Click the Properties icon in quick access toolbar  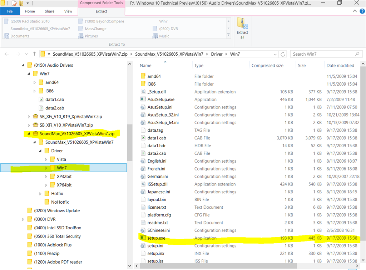[14, 3]
